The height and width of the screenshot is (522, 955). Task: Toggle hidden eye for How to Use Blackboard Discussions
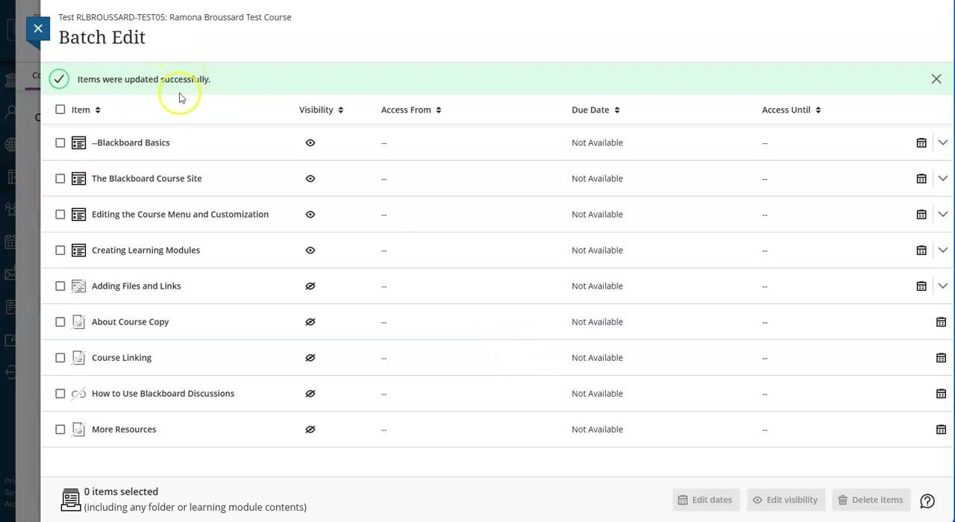coord(310,393)
